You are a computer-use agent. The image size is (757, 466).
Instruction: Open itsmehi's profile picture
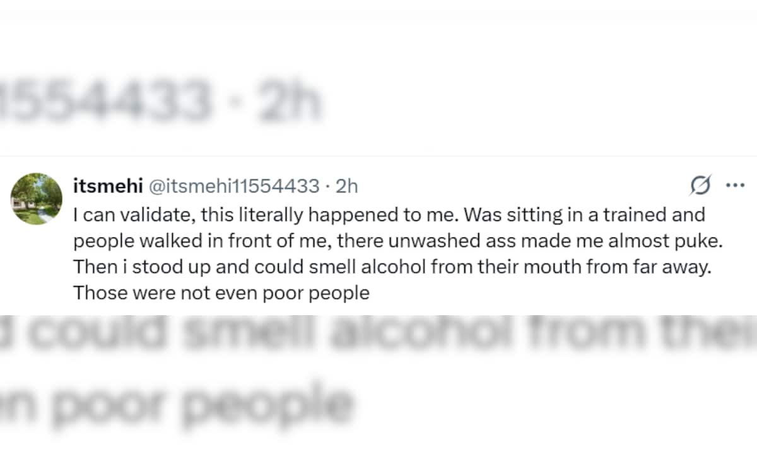pos(37,199)
